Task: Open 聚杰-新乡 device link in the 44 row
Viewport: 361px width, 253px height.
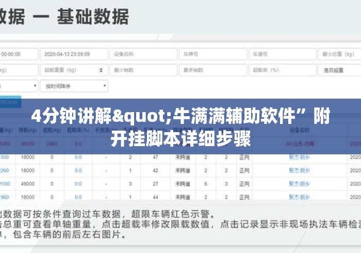Action: pos(300,197)
